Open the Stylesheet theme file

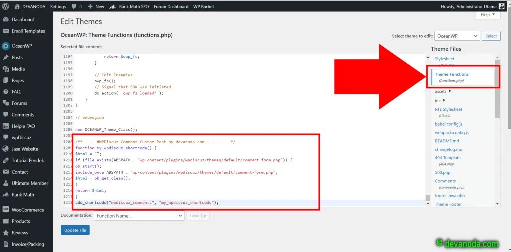[445, 59]
